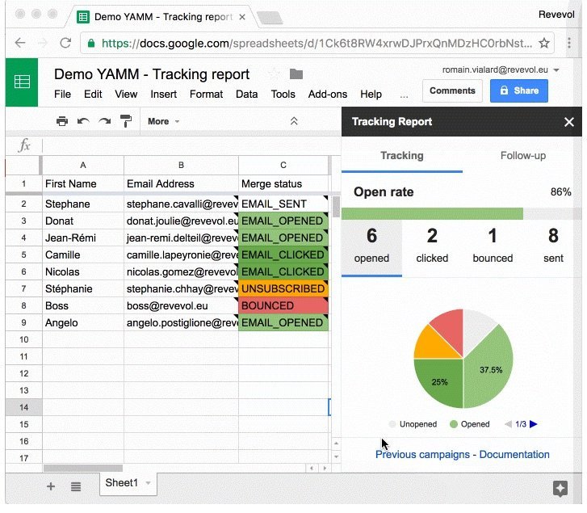This screenshot has width=587, height=513.
Task: Click the Explore icon at bottom right
Action: pyautogui.click(x=560, y=488)
